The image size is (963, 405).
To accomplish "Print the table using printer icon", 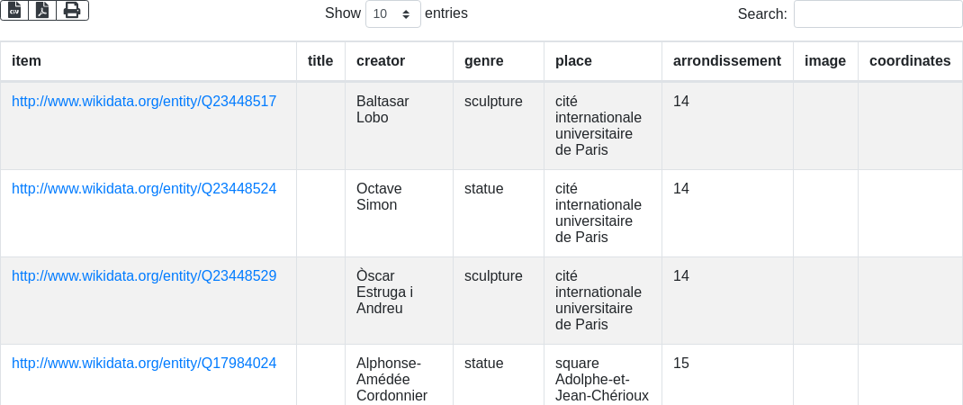I will 72,10.
